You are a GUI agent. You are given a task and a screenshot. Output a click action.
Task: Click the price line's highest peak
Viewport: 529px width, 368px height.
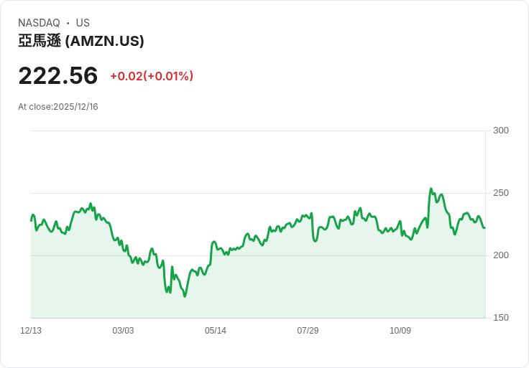(431, 189)
